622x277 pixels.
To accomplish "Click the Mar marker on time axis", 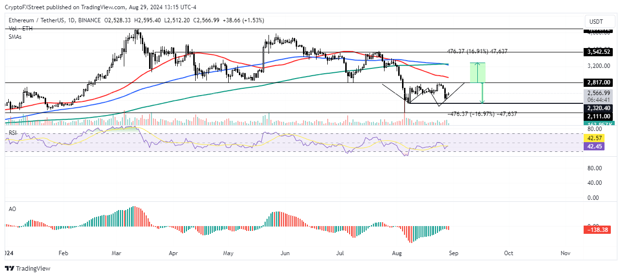I will tap(116, 253).
